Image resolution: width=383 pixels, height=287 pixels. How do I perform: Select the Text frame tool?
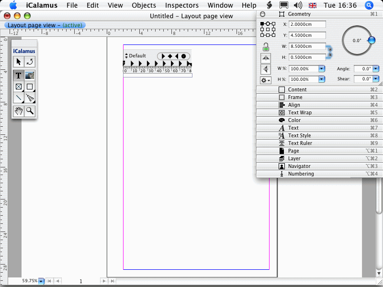point(18,75)
